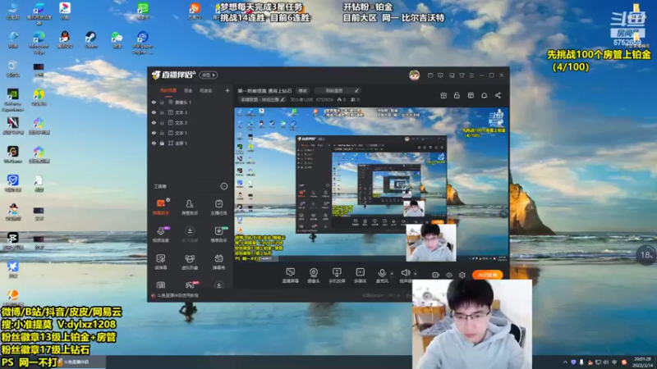The width and height of the screenshot is (657, 369).
Task: Click the webcam overlay inside the preview
Action: click(430, 243)
